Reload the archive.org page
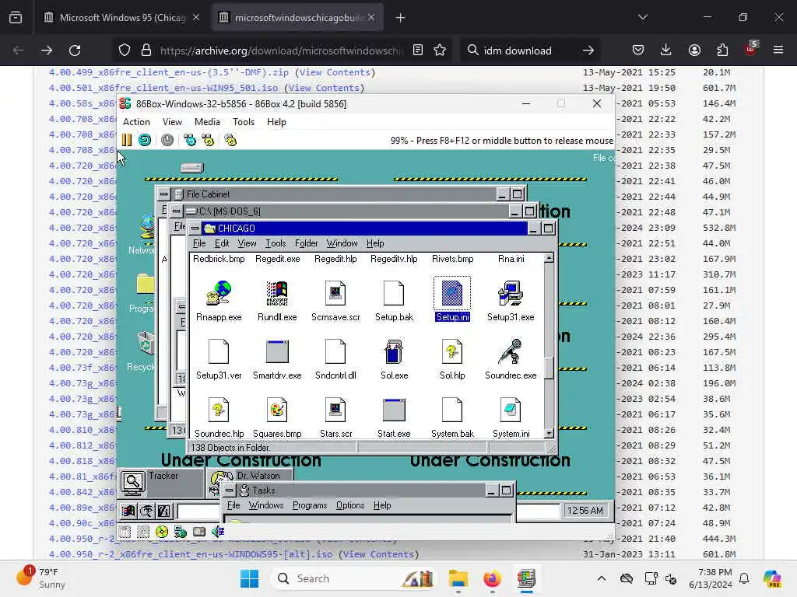This screenshot has width=797, height=597. 75,51
